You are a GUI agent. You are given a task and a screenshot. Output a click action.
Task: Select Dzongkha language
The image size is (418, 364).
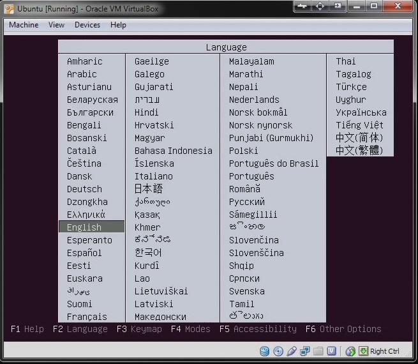click(x=87, y=202)
